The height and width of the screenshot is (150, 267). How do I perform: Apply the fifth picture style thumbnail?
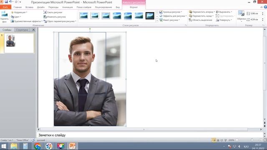128,16
